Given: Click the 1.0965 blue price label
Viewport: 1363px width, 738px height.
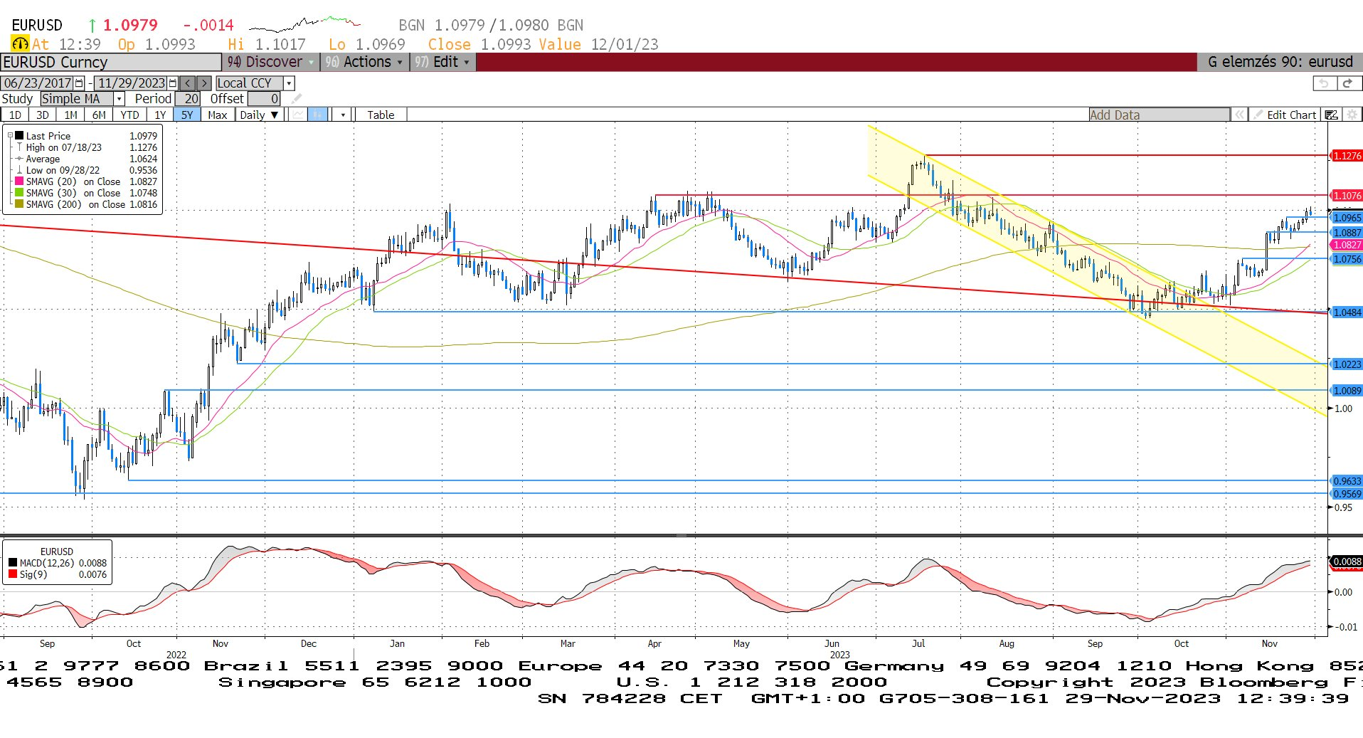Looking at the screenshot, I should 1347,218.
